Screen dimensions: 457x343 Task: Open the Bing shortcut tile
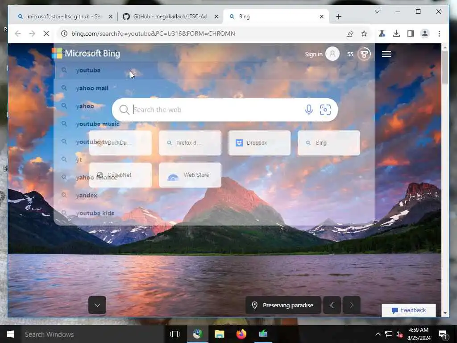pos(329,143)
